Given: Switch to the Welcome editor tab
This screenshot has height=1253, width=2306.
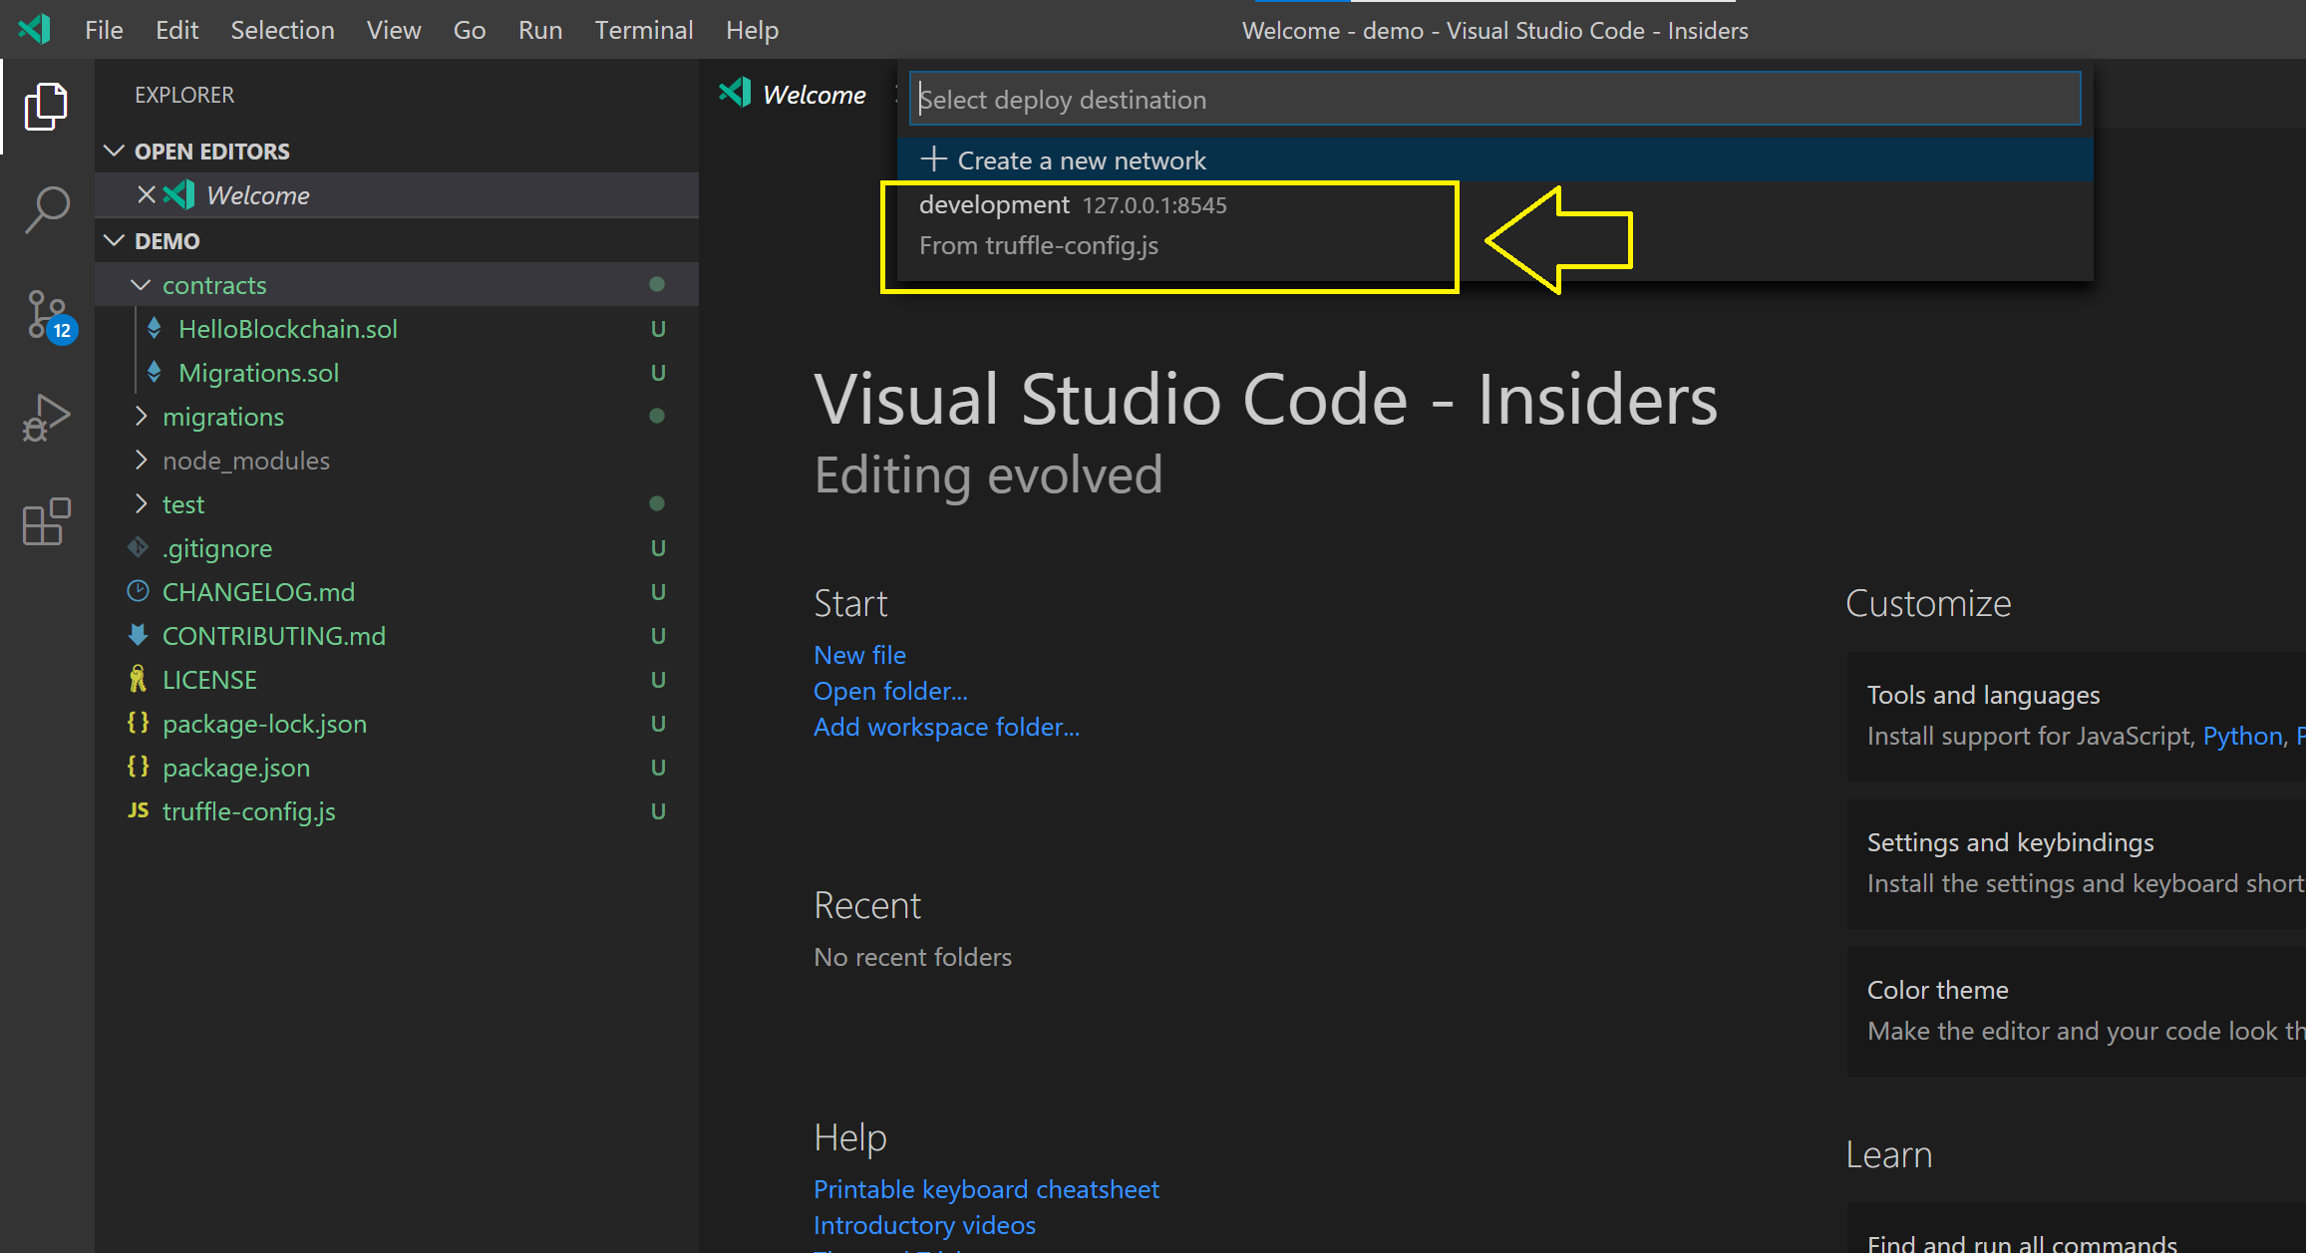Looking at the screenshot, I should pos(798,95).
